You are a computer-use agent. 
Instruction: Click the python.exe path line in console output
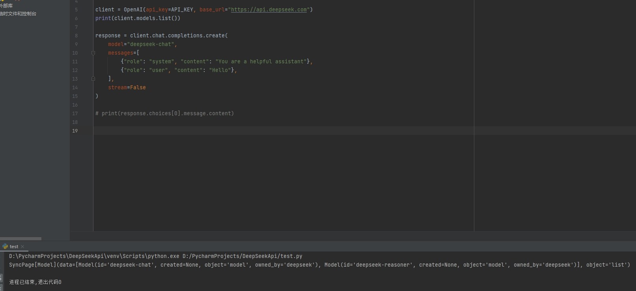[x=155, y=256]
